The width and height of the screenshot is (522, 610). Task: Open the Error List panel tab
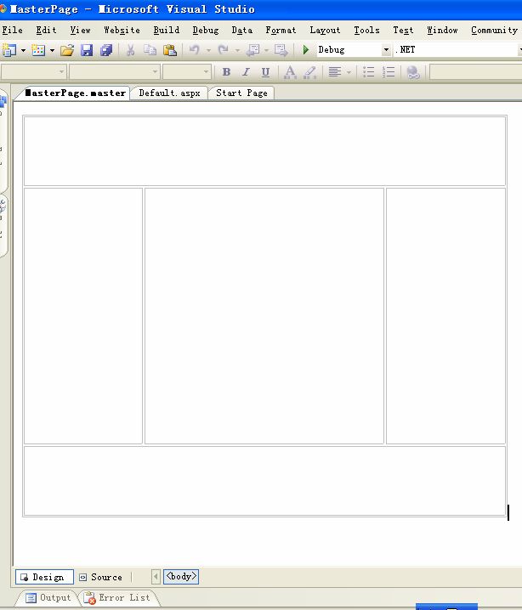point(119,597)
